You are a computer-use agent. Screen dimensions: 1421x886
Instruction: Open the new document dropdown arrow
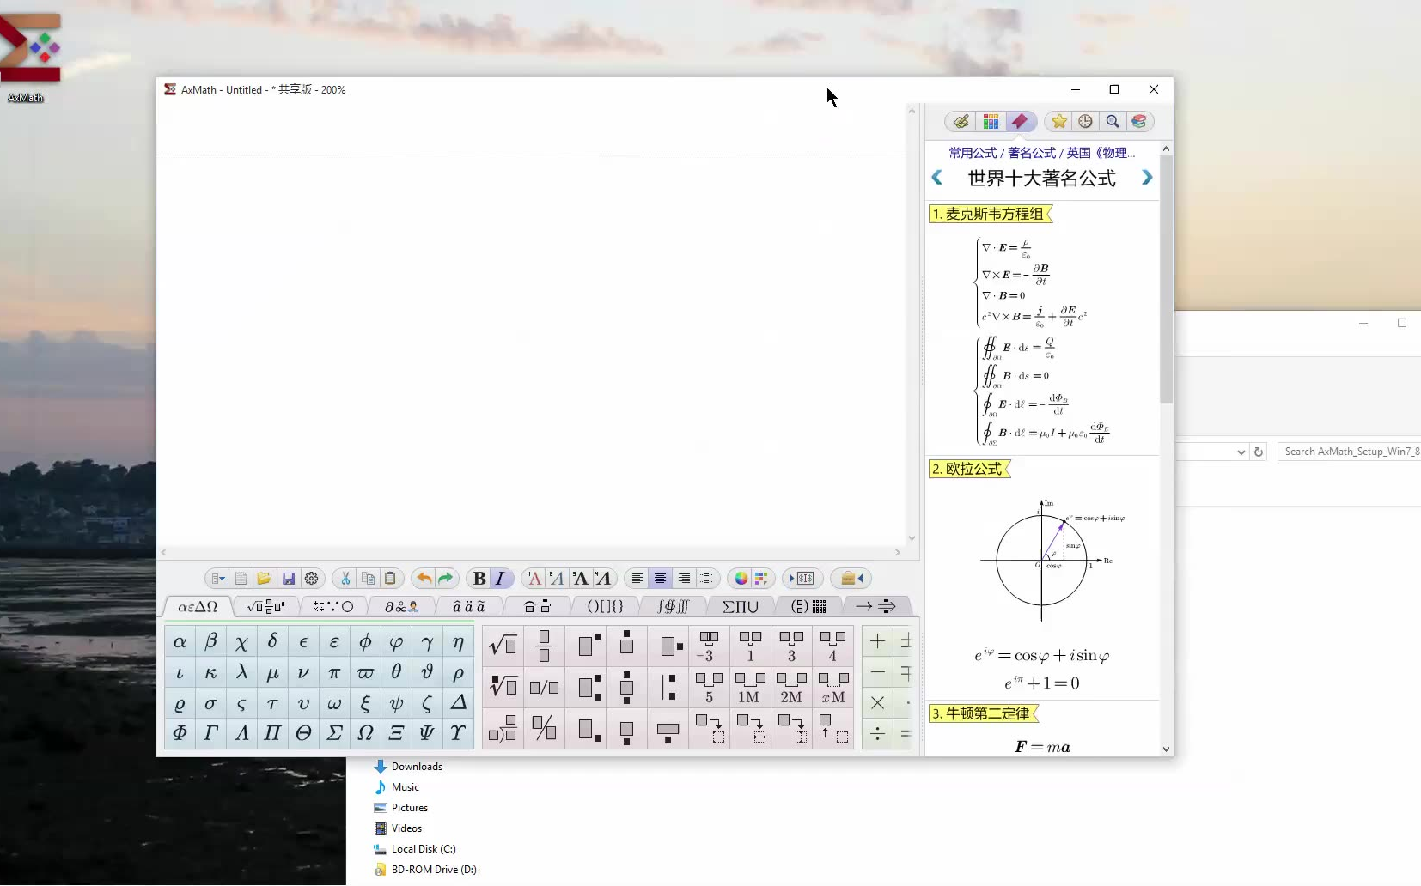(x=224, y=579)
